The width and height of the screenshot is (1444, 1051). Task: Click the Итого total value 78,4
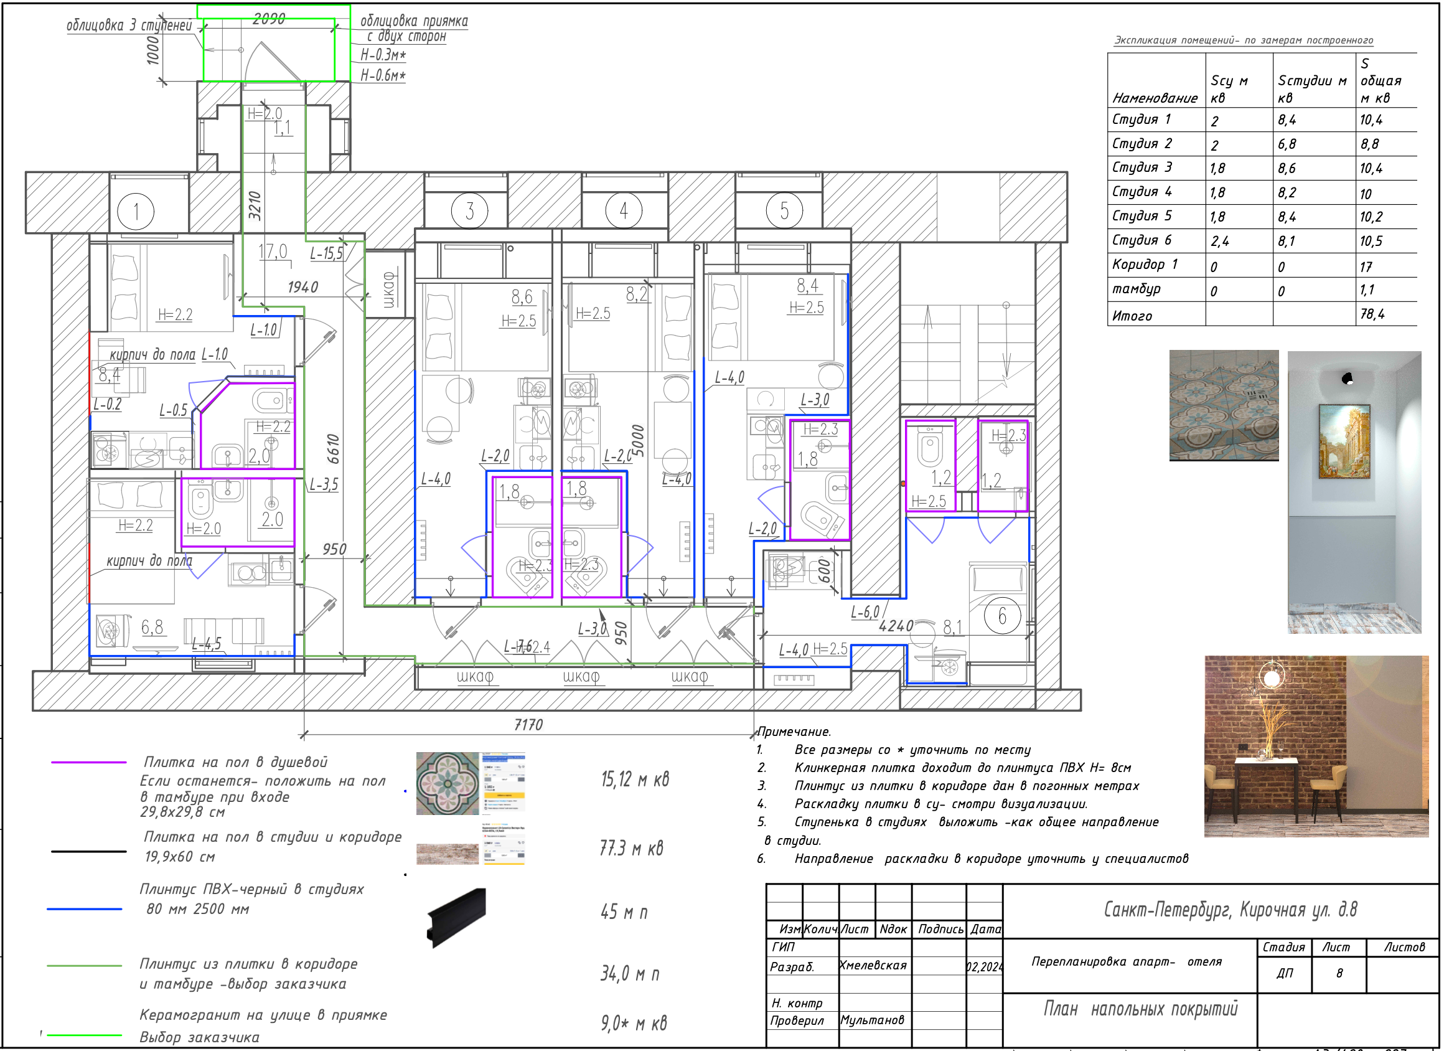point(1372,314)
